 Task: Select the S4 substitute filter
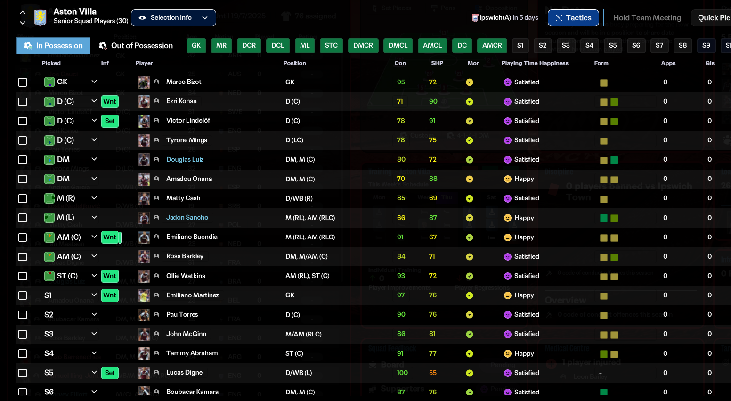point(589,46)
